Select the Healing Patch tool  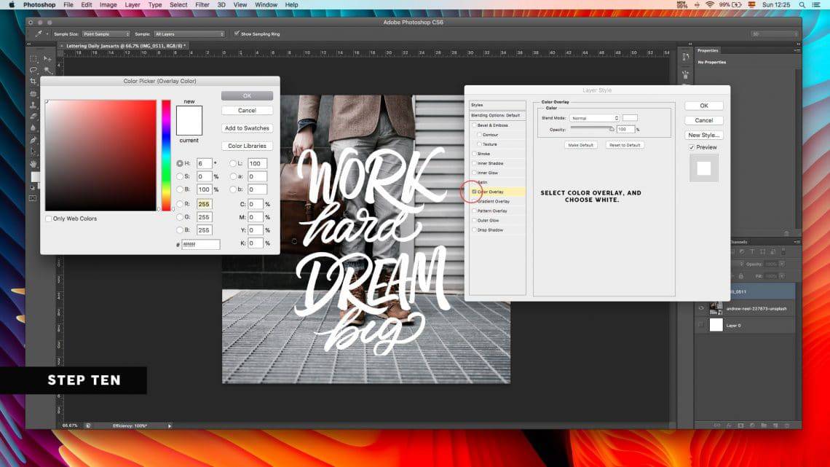(33, 94)
